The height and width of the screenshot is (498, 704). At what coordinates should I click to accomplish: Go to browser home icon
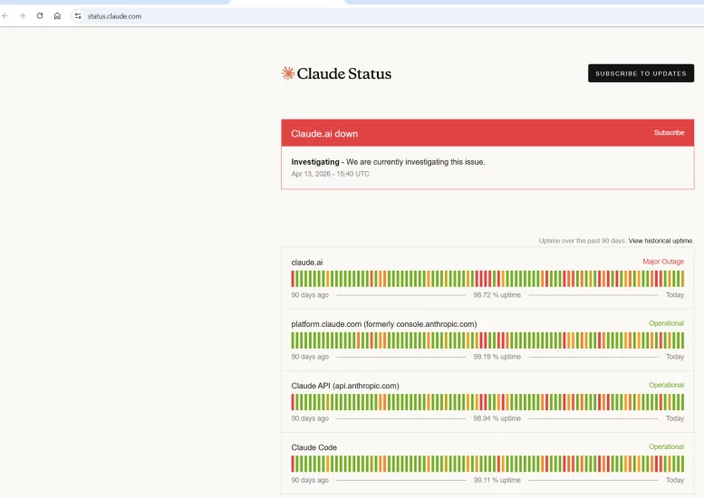[x=57, y=16]
